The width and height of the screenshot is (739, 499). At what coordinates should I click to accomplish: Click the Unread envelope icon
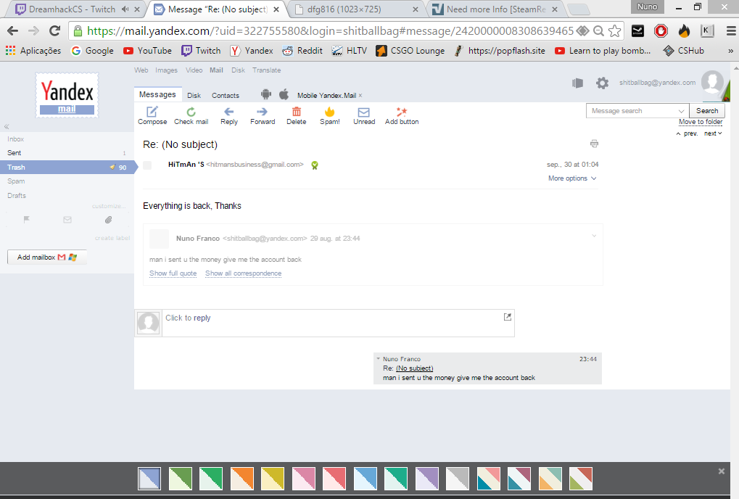pos(364,112)
